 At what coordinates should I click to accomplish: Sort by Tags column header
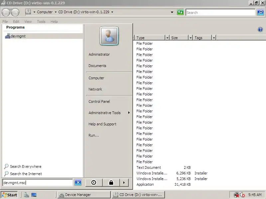tap(202, 38)
